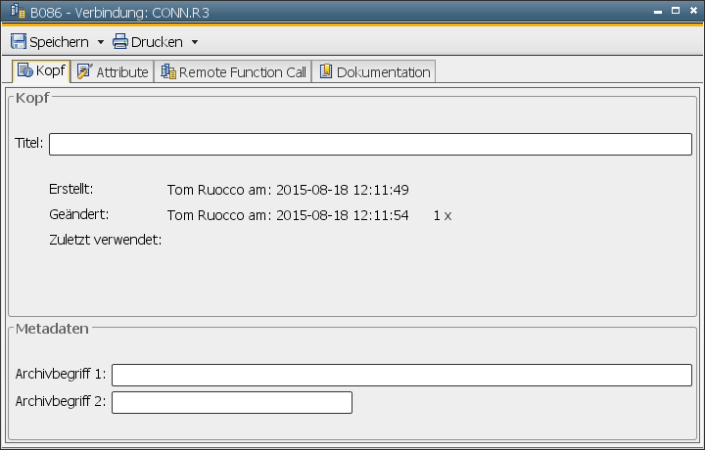Click the Erstellt timestamp 2015-08-18 12:11:49
705x450 pixels.
click(x=343, y=190)
